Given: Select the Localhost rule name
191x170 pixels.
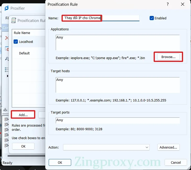Looking at the screenshot, I should tap(26, 42).
